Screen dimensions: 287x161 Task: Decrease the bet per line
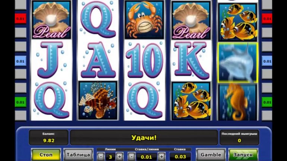[x=131, y=157]
